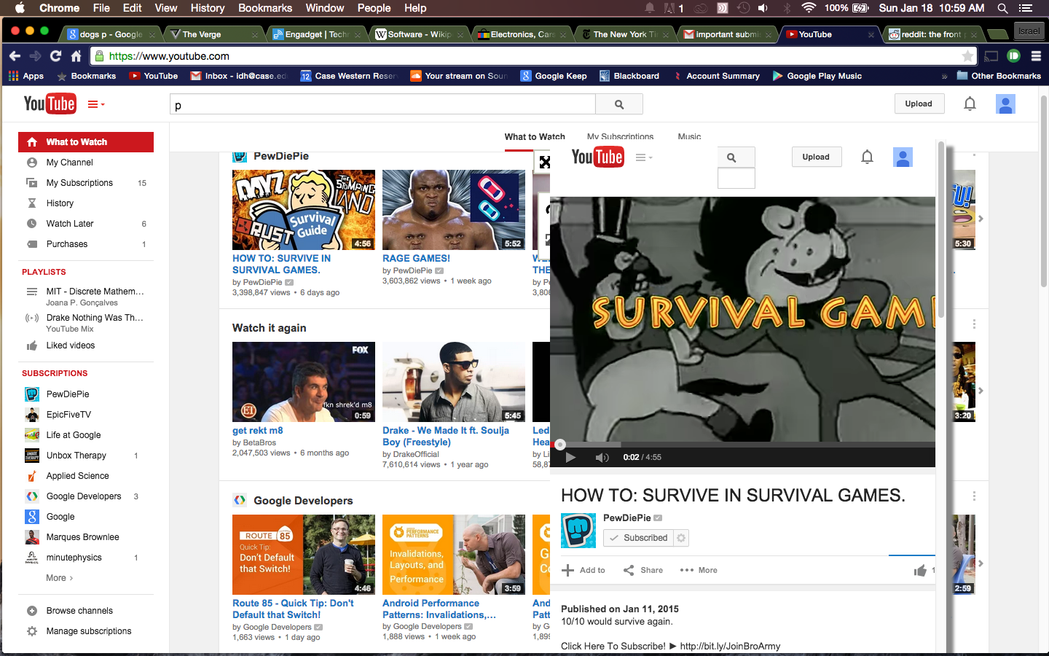The image size is (1049, 656).
Task: Click Upload button in overlay header
Action: (816, 157)
